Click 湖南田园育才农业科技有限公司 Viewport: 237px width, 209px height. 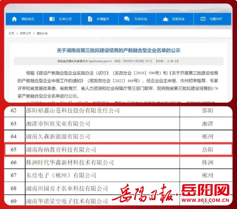67,189
